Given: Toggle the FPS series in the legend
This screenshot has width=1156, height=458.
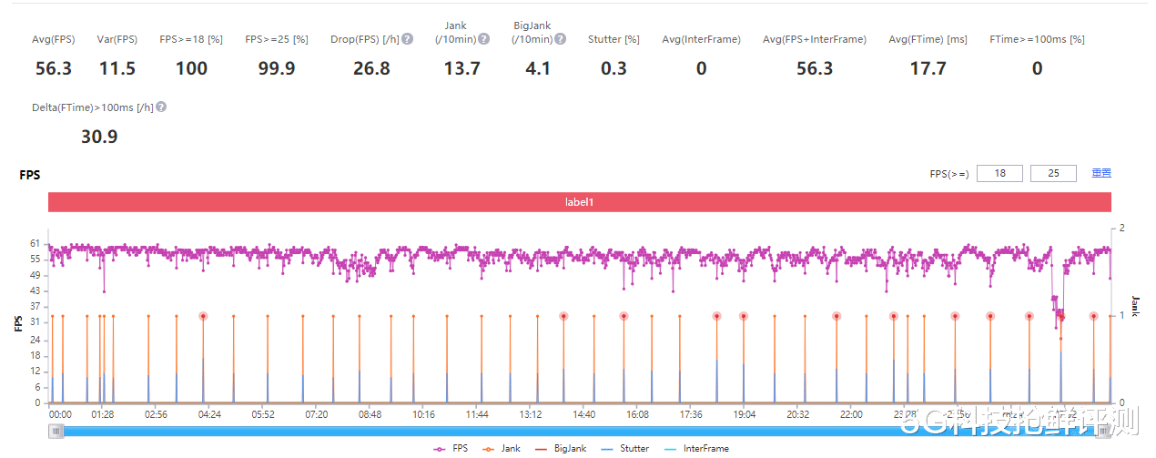Looking at the screenshot, I should click(x=452, y=448).
